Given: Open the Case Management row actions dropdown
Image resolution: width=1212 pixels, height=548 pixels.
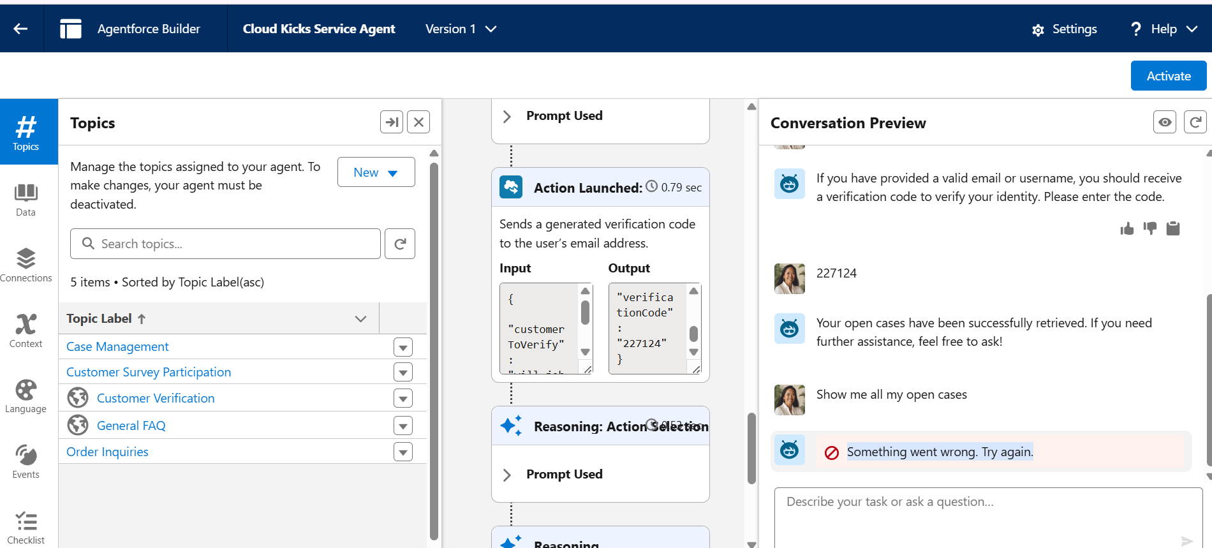Looking at the screenshot, I should (x=403, y=347).
